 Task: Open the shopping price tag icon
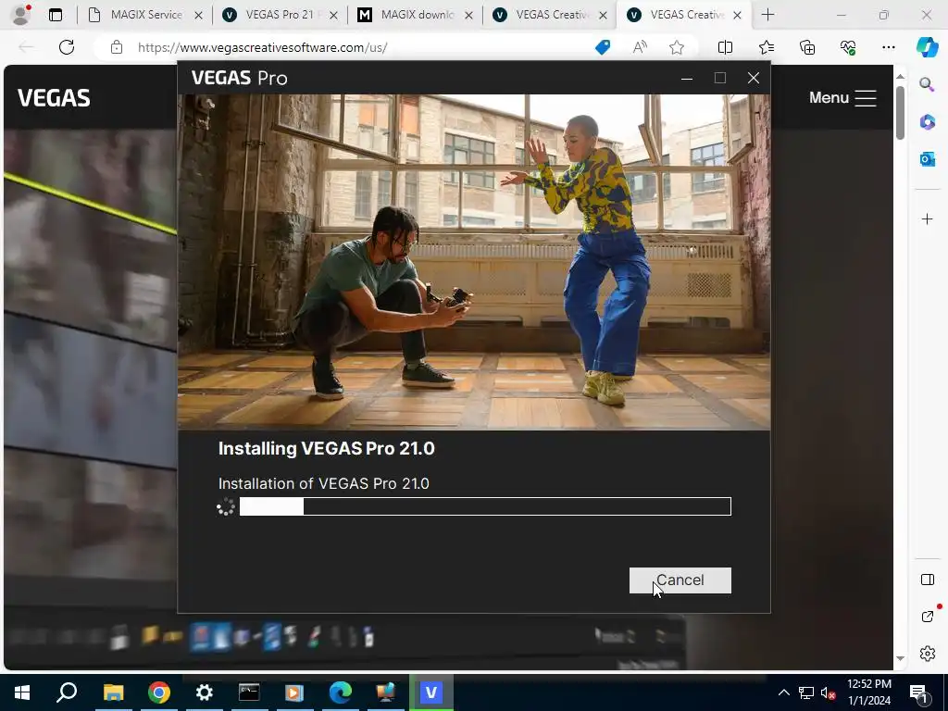603,47
